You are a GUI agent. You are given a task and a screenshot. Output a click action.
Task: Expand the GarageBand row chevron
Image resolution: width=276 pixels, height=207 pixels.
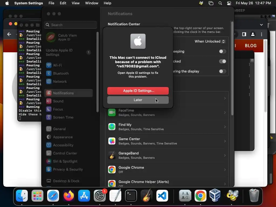(x=225, y=155)
